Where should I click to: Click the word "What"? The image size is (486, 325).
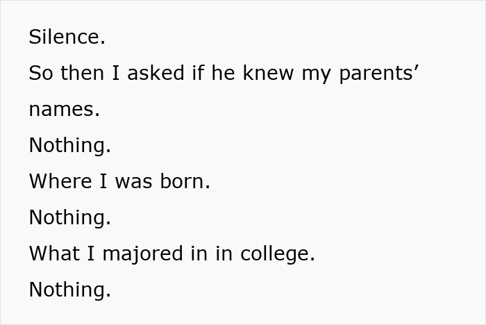coord(53,254)
